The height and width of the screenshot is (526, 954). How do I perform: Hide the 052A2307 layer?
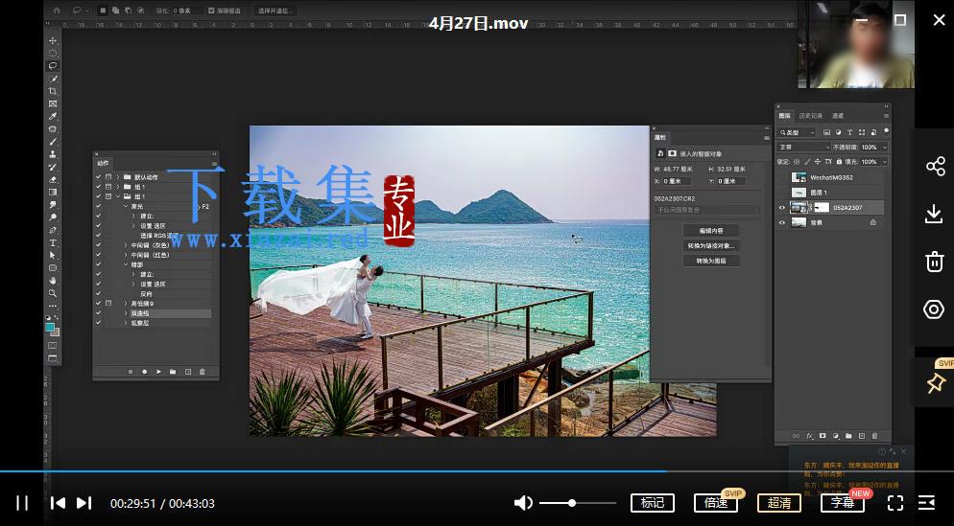tap(782, 208)
